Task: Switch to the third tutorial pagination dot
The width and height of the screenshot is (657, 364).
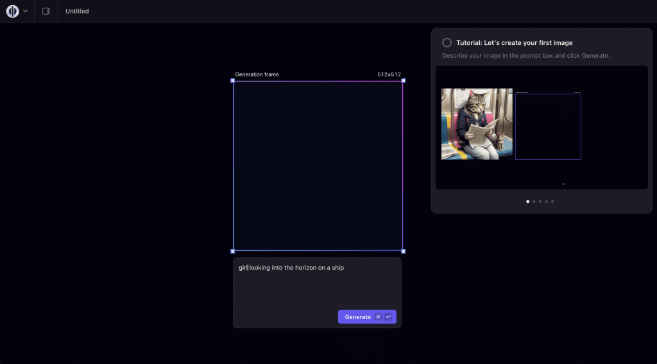Action: pyautogui.click(x=540, y=202)
